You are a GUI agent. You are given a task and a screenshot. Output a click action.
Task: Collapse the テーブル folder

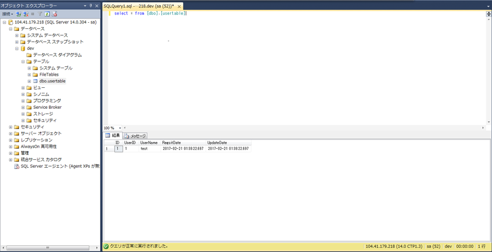23,61
